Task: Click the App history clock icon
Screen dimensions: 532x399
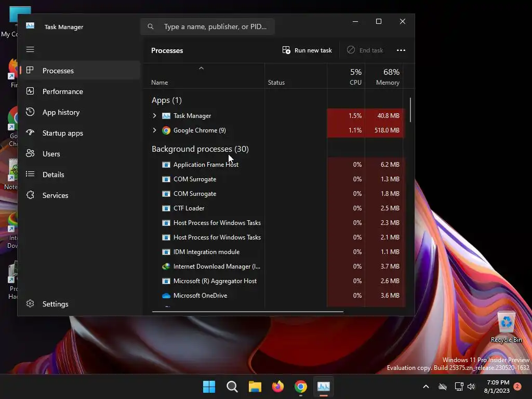Action: [x=30, y=112]
